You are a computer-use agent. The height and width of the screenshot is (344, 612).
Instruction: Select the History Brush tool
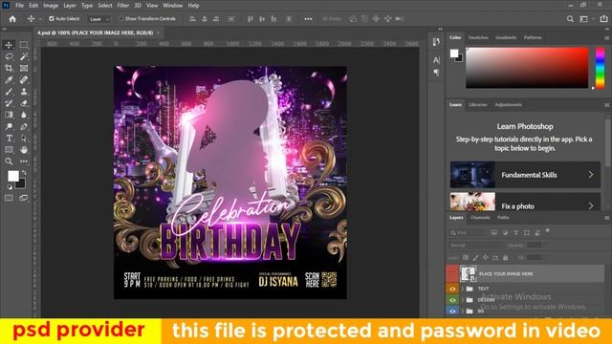[x=9, y=103]
